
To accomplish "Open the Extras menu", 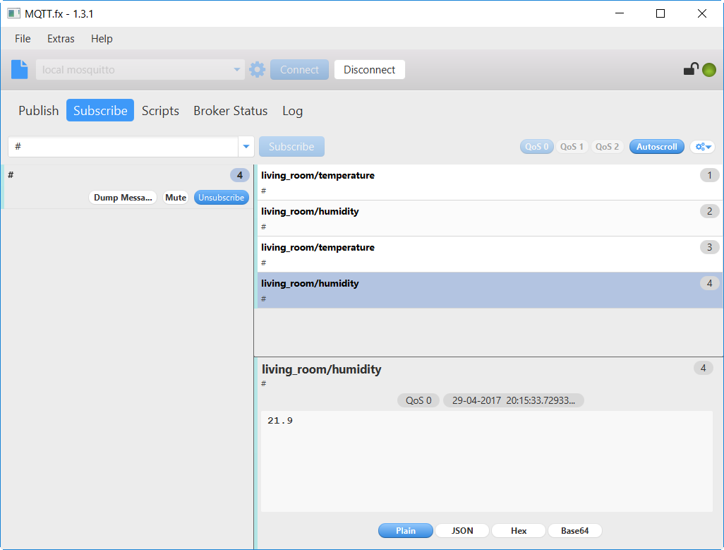I will pyautogui.click(x=61, y=39).
